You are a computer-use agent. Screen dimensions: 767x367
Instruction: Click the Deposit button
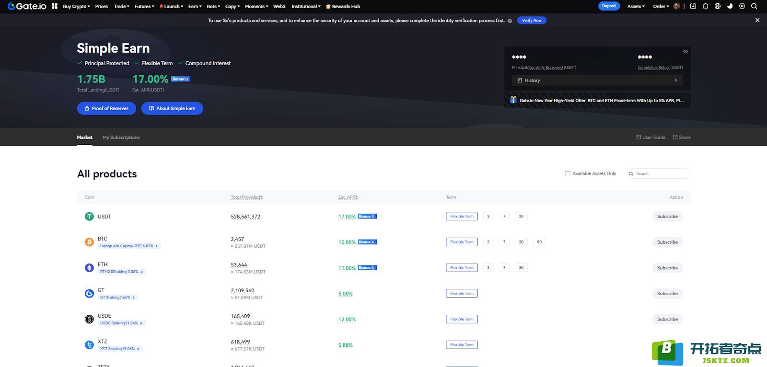[x=609, y=6]
